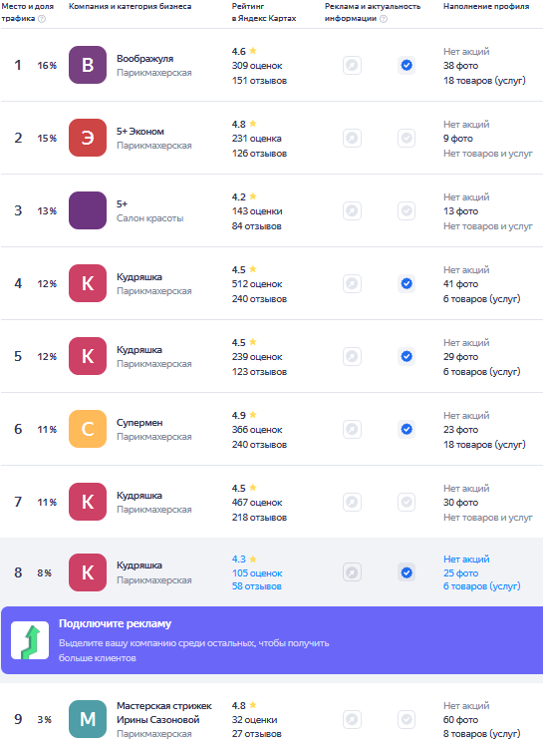This screenshot has width=543, height=753.
Task: Click the grey verification checkmark for 5+ Эконом
Action: click(407, 139)
